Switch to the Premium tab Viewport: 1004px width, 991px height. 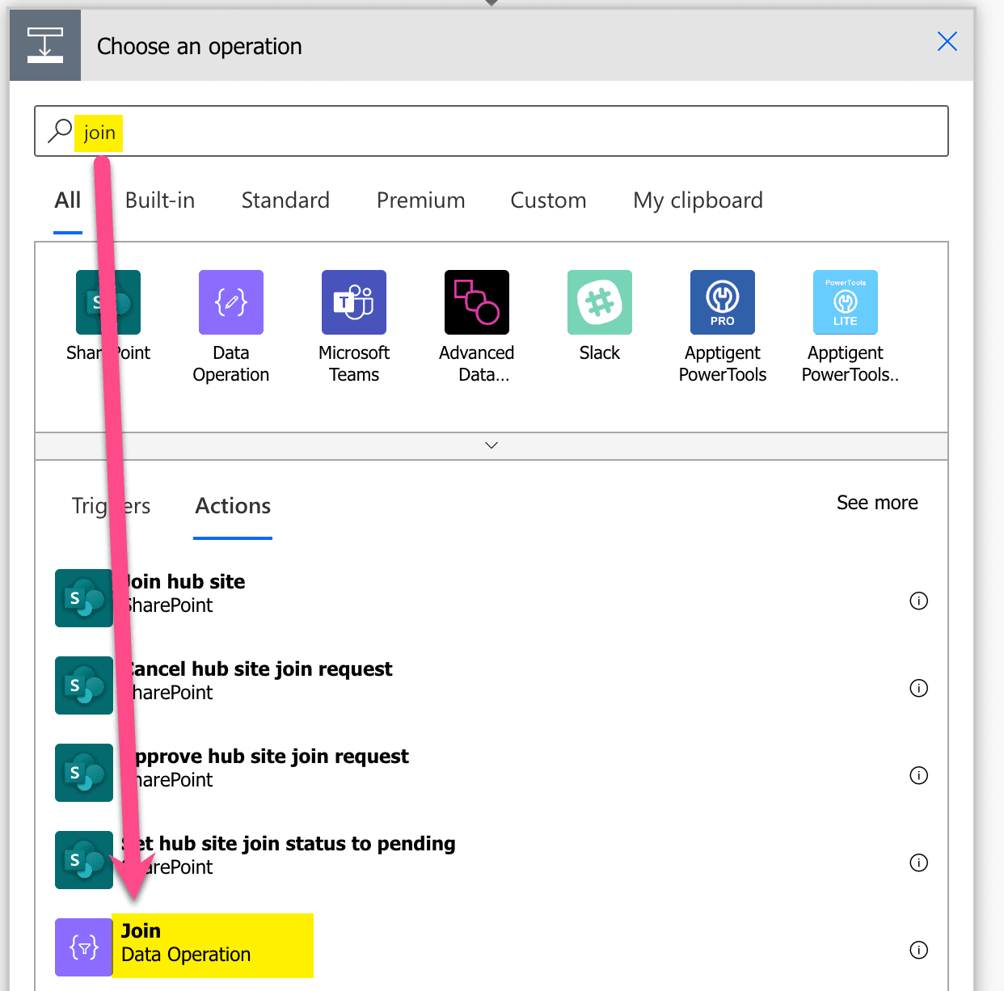420,200
